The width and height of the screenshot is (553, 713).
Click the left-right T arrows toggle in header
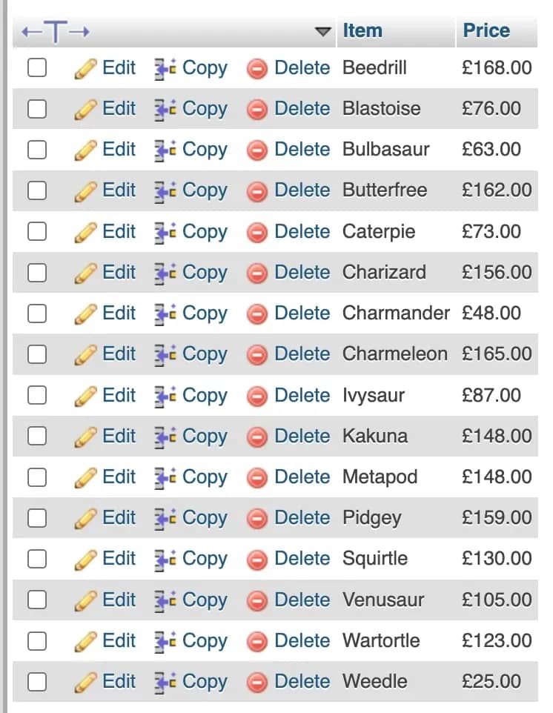56,31
